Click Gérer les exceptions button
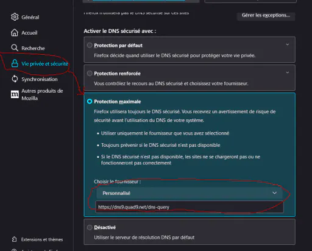Screen dimensions: 312x251 [x=266, y=15]
